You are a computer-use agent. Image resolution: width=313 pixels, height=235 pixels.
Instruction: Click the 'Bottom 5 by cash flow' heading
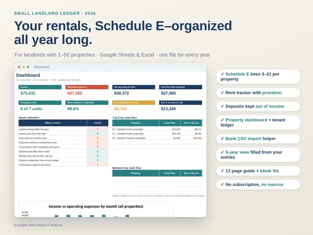(127, 168)
